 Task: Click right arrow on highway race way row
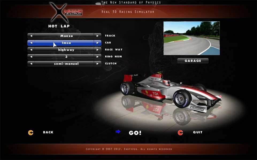pos(98,50)
